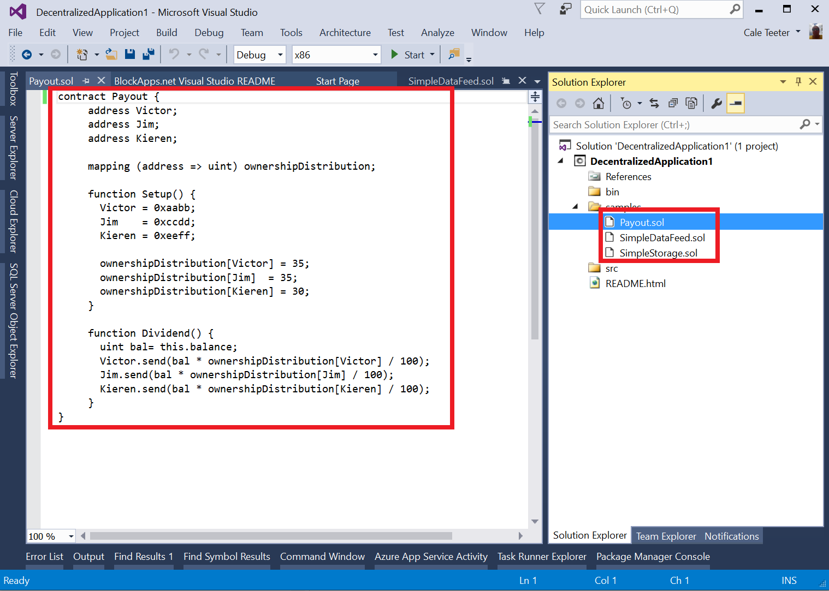This screenshot has width=829, height=591.
Task: Click the editor split window handle icon
Action: coord(535,97)
